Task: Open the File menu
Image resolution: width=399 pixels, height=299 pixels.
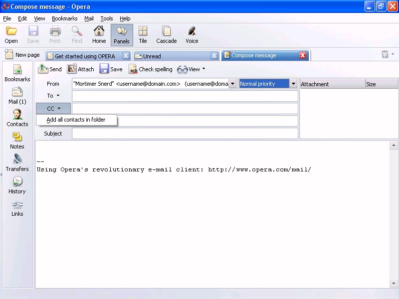Action: click(x=7, y=18)
